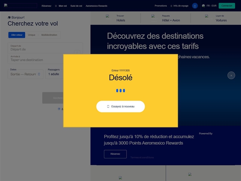The image size is (241, 181).
Task: Click the globe icon next to FR - EUR
Action: point(203,6)
